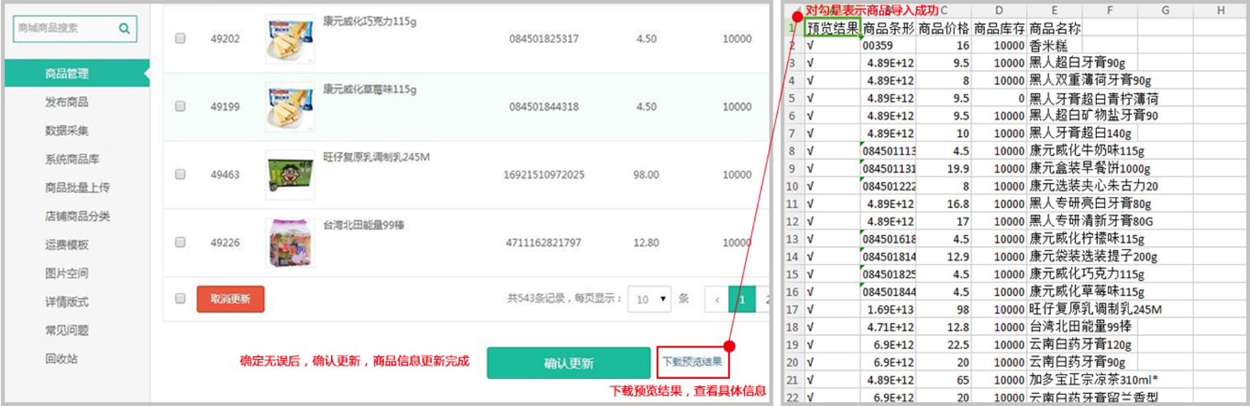Select cell 康元袋装选装提子200g
Viewport: 1250px width, 406px height.
[x=1094, y=256]
